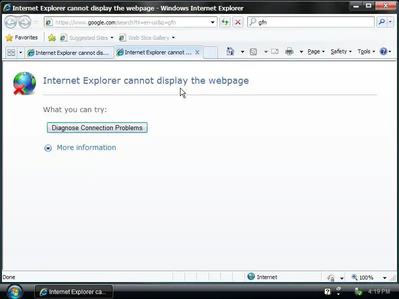The image size is (399, 299).
Task: Open Suggested Sites in favorites bar
Action: point(86,38)
